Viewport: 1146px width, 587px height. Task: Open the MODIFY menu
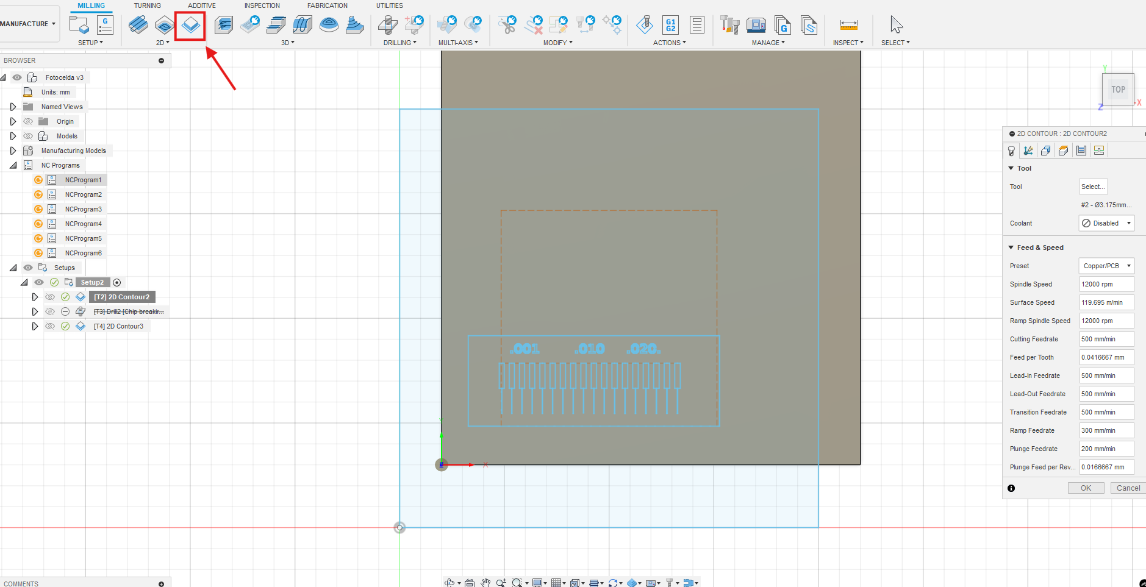[558, 43]
